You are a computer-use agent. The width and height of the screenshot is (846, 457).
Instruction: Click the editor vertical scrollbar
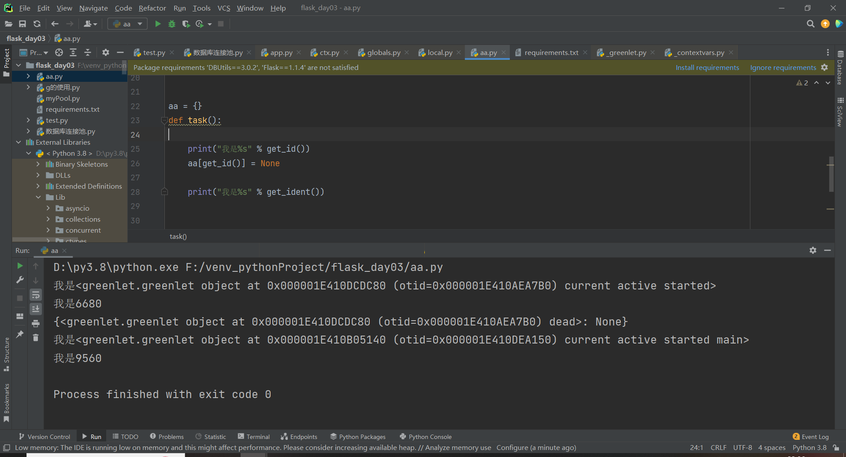831,174
